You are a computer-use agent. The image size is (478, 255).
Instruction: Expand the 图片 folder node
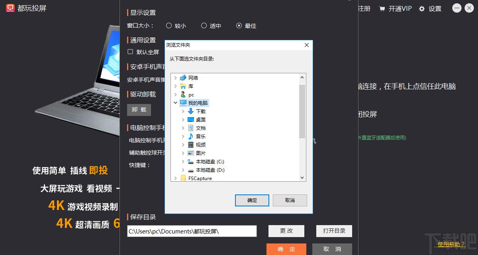pyautogui.click(x=183, y=153)
